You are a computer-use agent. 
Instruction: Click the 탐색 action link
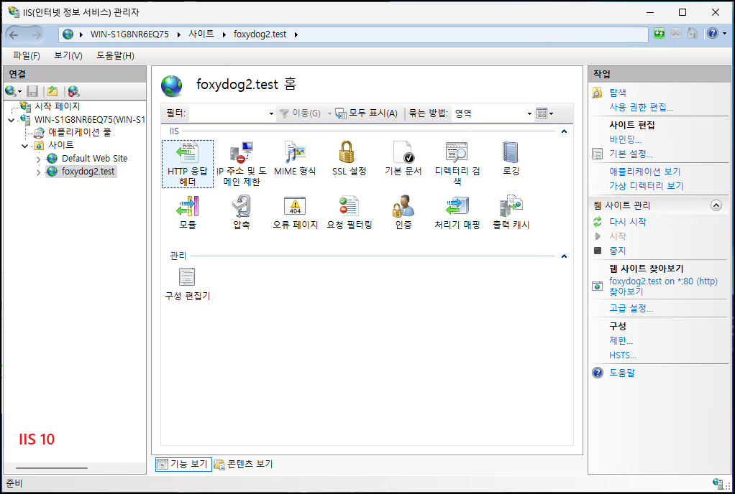(x=617, y=93)
